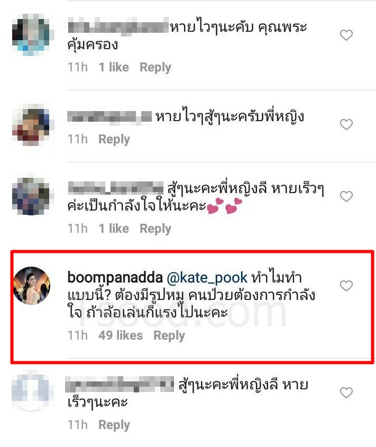
Task: Reply to the comment with pink hearts
Action: click(x=155, y=229)
